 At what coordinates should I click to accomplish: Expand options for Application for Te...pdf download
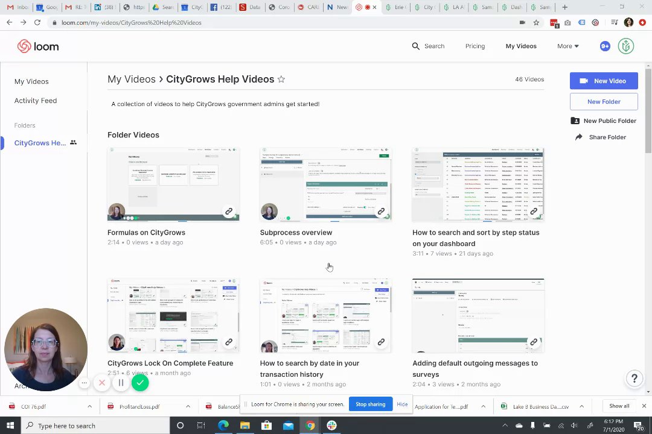[x=483, y=407]
